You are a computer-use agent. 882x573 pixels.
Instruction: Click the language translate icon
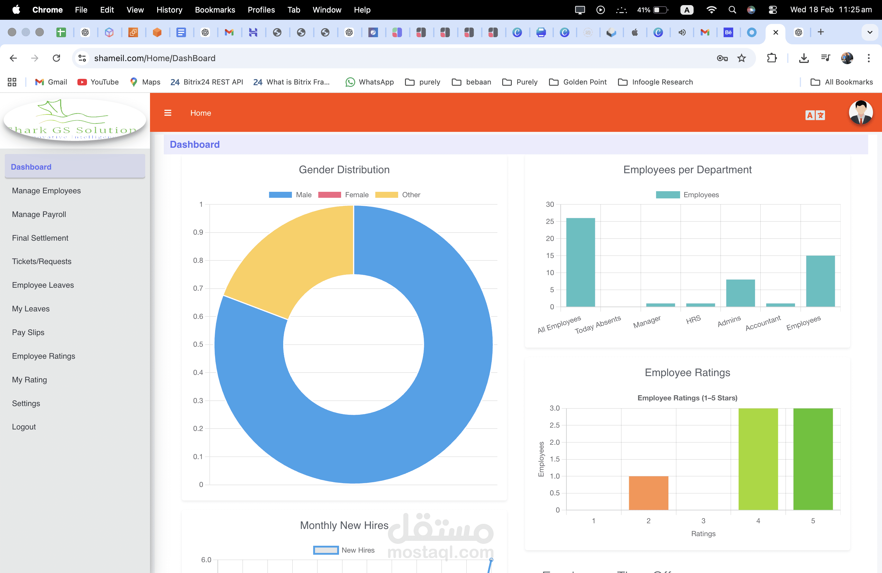[x=815, y=115]
